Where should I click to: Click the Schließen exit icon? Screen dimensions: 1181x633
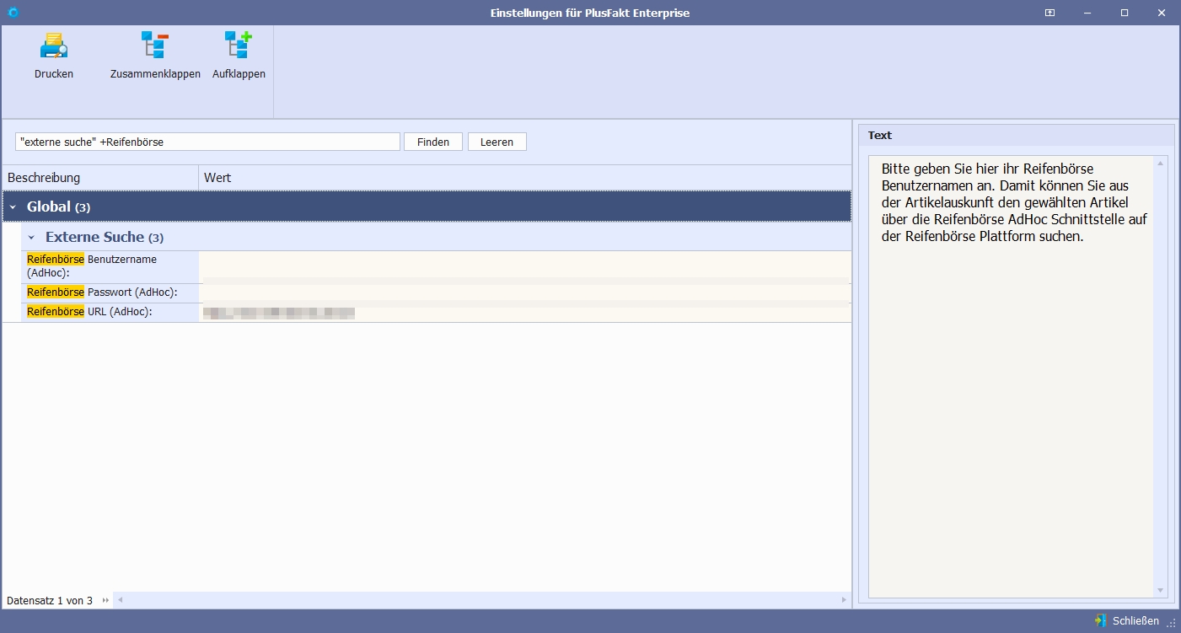(1100, 620)
